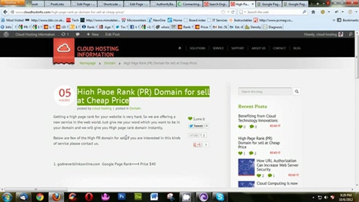Click the SERVICE navigation menu item

(218, 48)
